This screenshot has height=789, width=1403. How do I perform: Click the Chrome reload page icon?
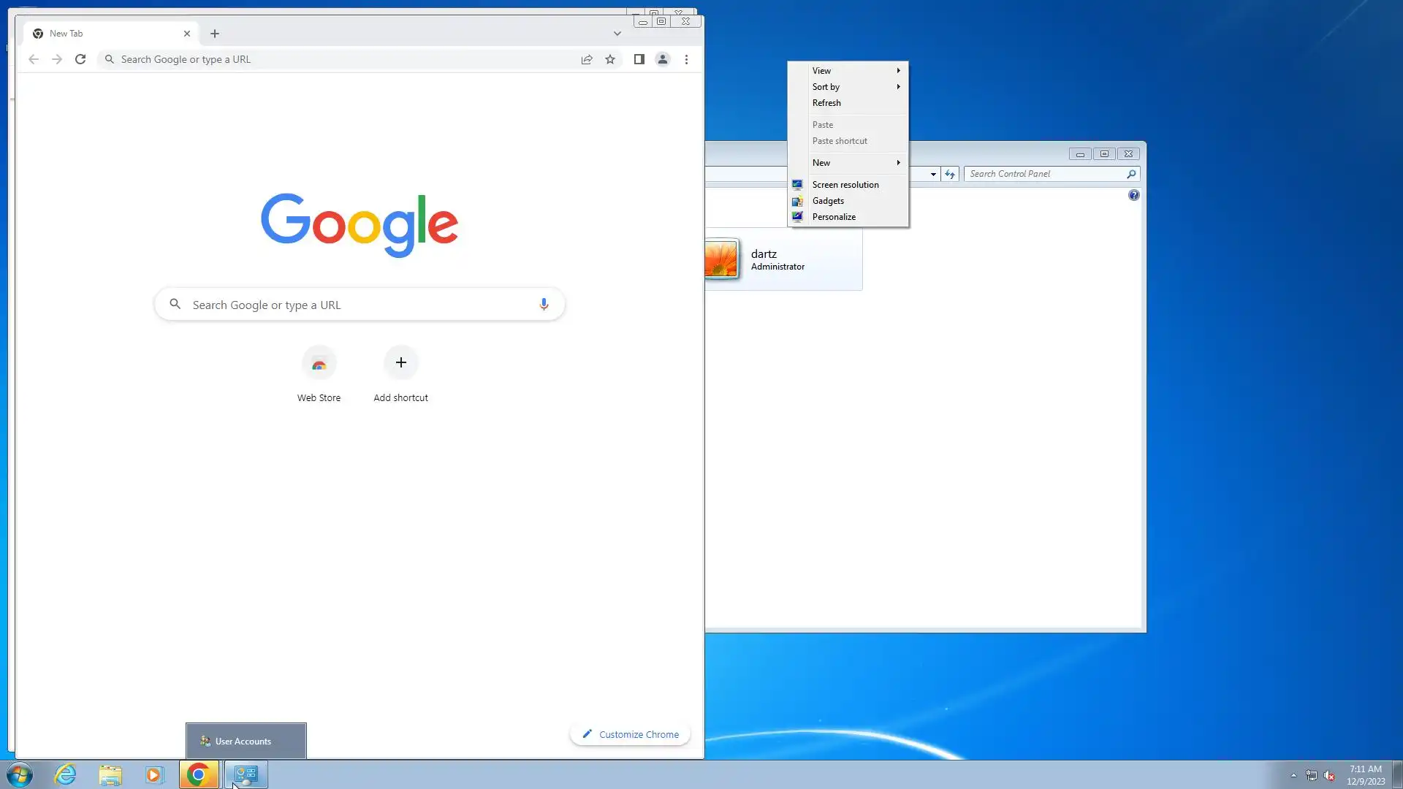[x=80, y=59]
